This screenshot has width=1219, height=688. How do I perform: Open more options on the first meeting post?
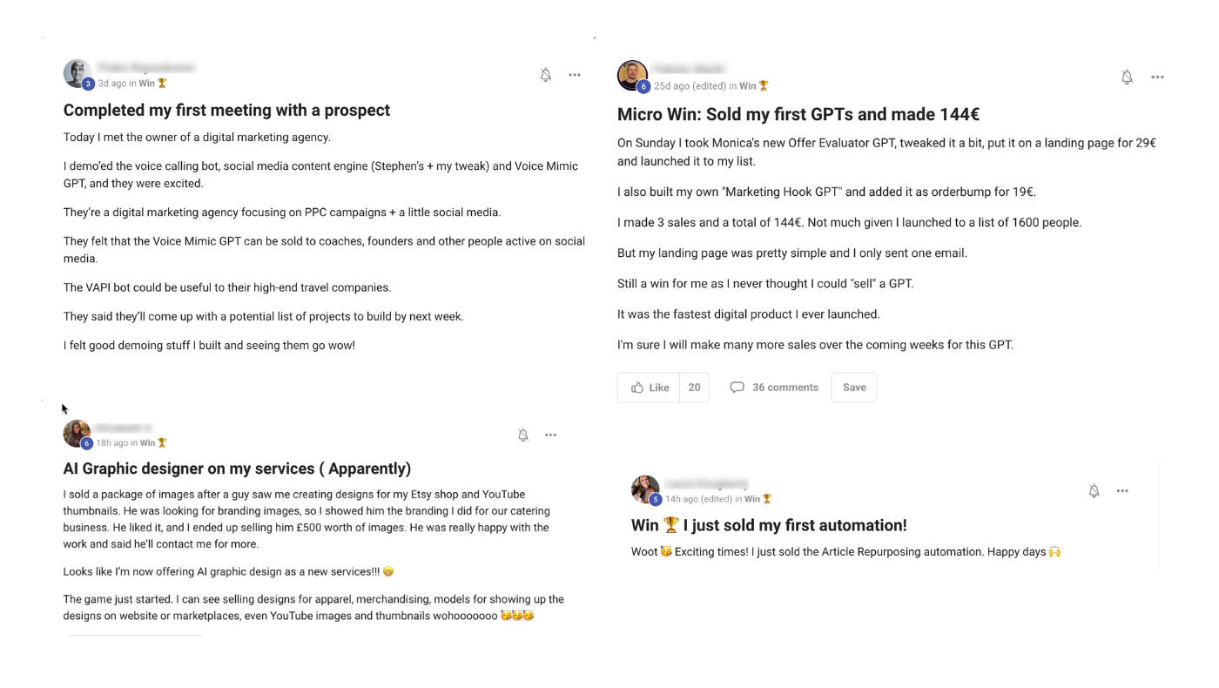point(575,75)
